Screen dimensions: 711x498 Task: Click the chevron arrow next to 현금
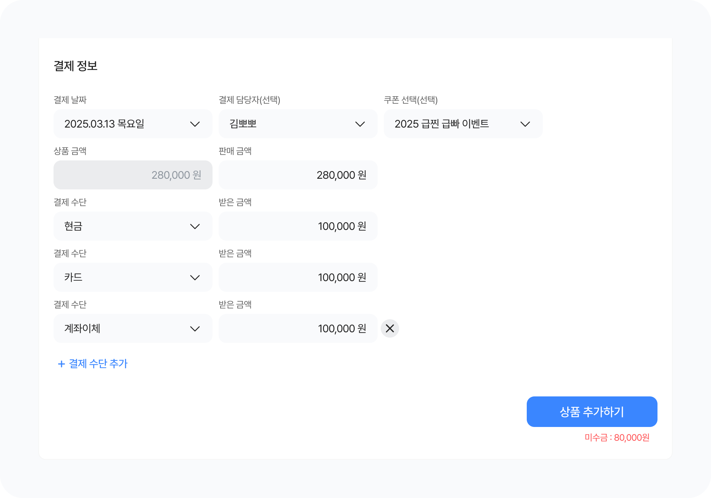195,226
